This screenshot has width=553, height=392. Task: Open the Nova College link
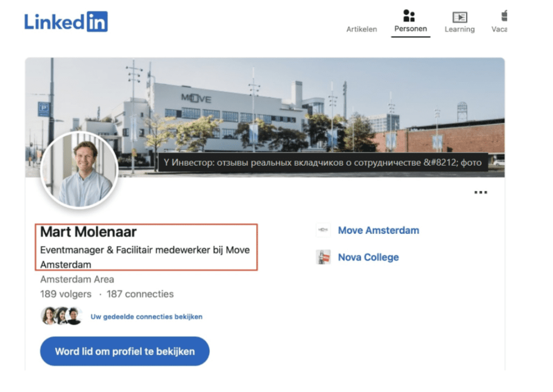click(368, 258)
